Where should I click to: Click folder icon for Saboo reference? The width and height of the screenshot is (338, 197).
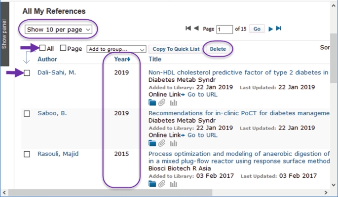pyautogui.click(x=152, y=143)
